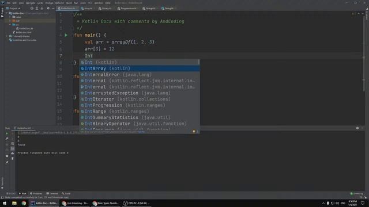This screenshot has width=369, height=207.
Task: Choose IntArray (kotlin) completion suggestion
Action: (x=140, y=68)
